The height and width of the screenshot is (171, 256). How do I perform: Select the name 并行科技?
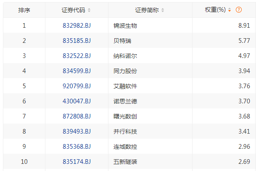pos(125,132)
